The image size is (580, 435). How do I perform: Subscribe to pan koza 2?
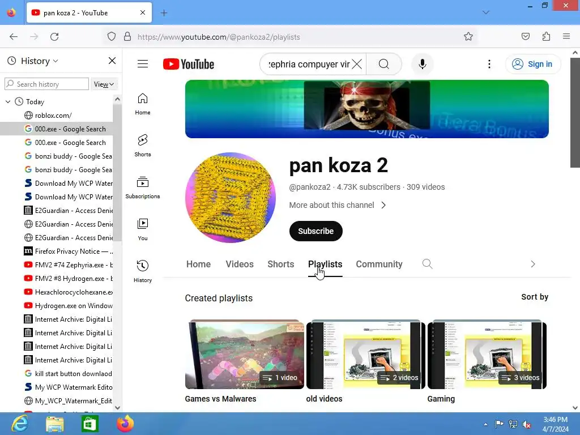tap(316, 231)
